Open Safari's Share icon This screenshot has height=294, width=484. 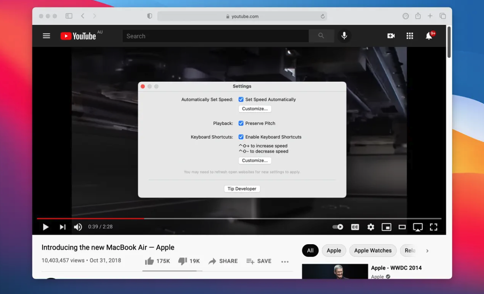[418, 16]
